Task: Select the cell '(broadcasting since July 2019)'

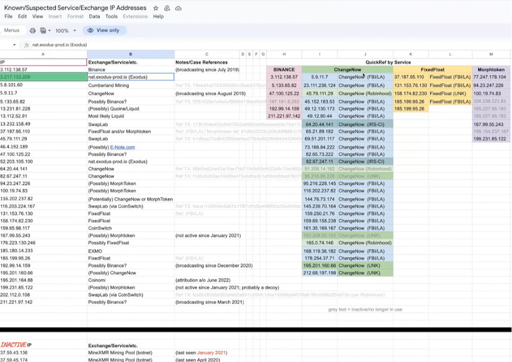Action: (207, 70)
